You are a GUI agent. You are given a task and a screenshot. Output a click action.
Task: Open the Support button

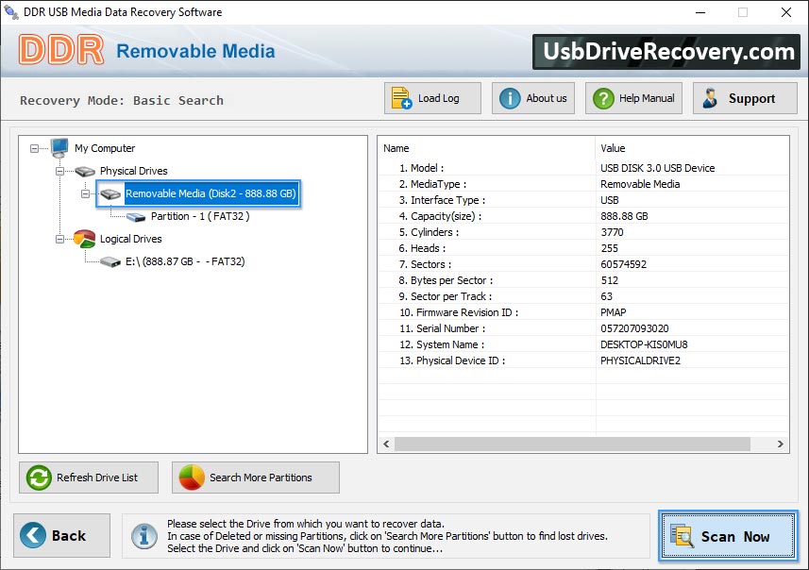[745, 98]
